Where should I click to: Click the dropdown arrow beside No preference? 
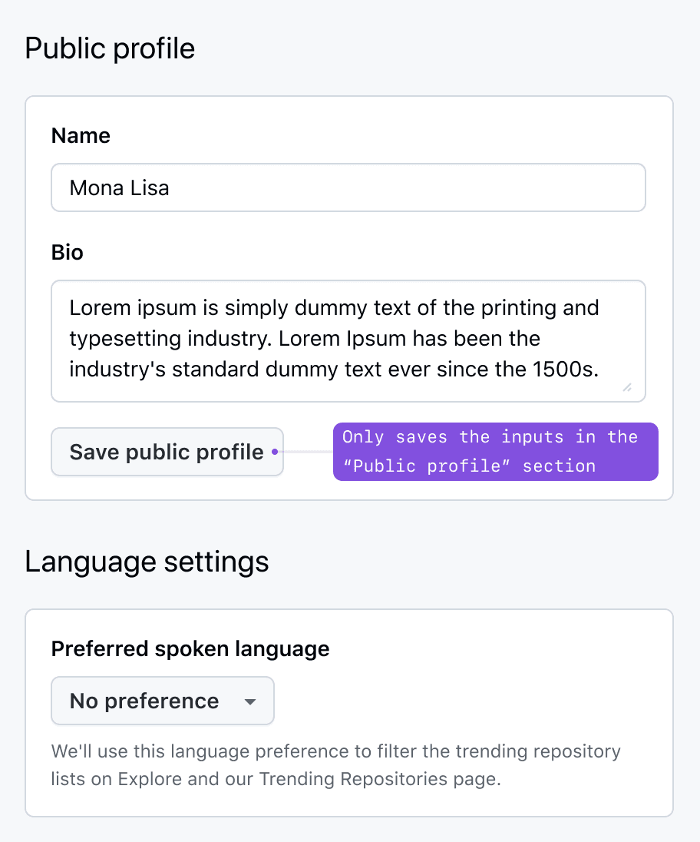(250, 701)
